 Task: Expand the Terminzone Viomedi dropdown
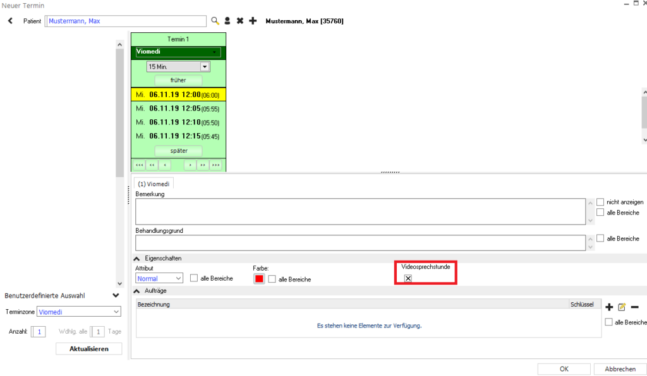point(116,312)
